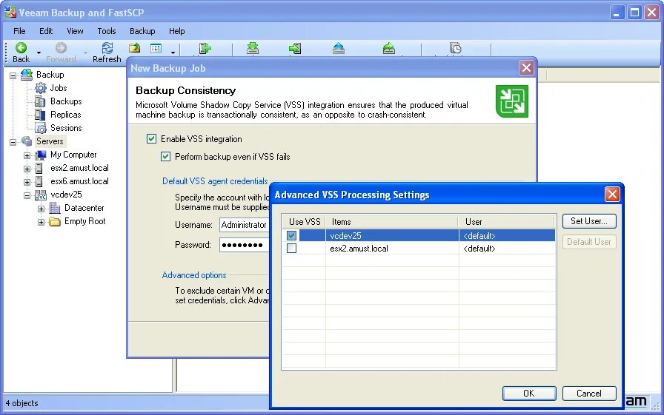This screenshot has width=664, height=415.
Task: Click the Use VSS column header
Action: click(304, 221)
